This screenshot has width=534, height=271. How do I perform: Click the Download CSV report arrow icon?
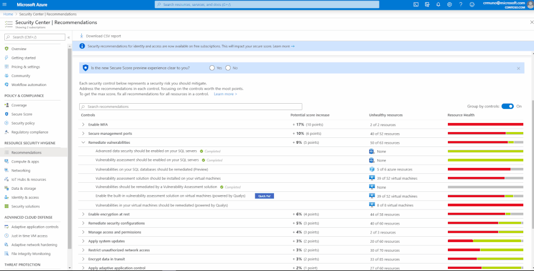[x=81, y=36]
